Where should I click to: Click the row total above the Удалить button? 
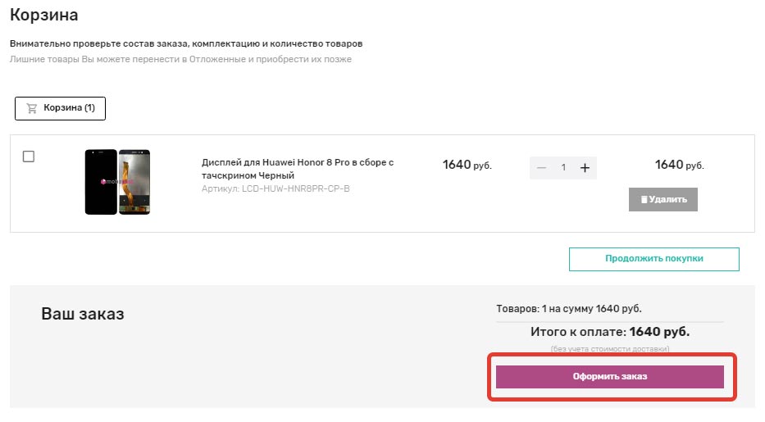coord(679,165)
